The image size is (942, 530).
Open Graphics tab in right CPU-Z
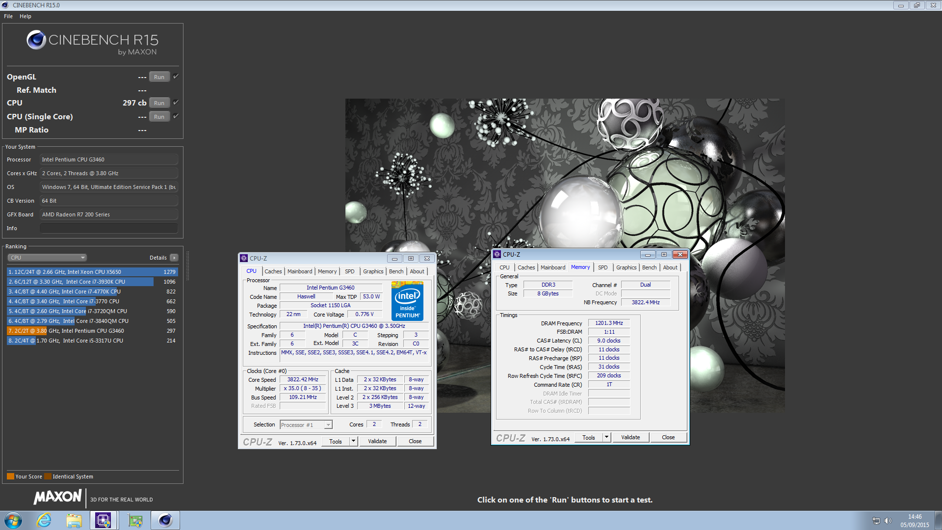[626, 267]
